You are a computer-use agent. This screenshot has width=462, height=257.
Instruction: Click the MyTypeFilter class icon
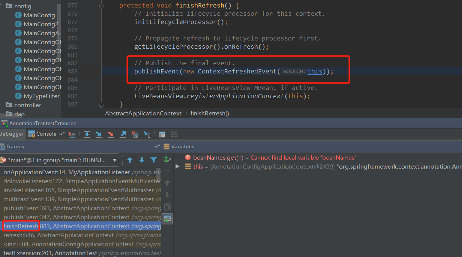pyautogui.click(x=18, y=96)
